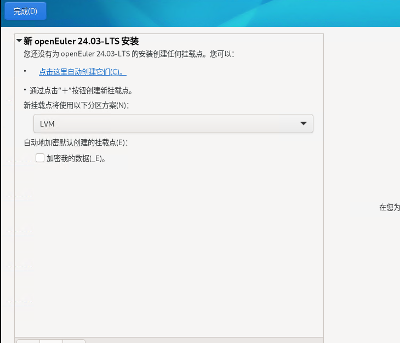400x343 pixels.
Task: Click the 完成(D) done button
Action: pyautogui.click(x=26, y=11)
